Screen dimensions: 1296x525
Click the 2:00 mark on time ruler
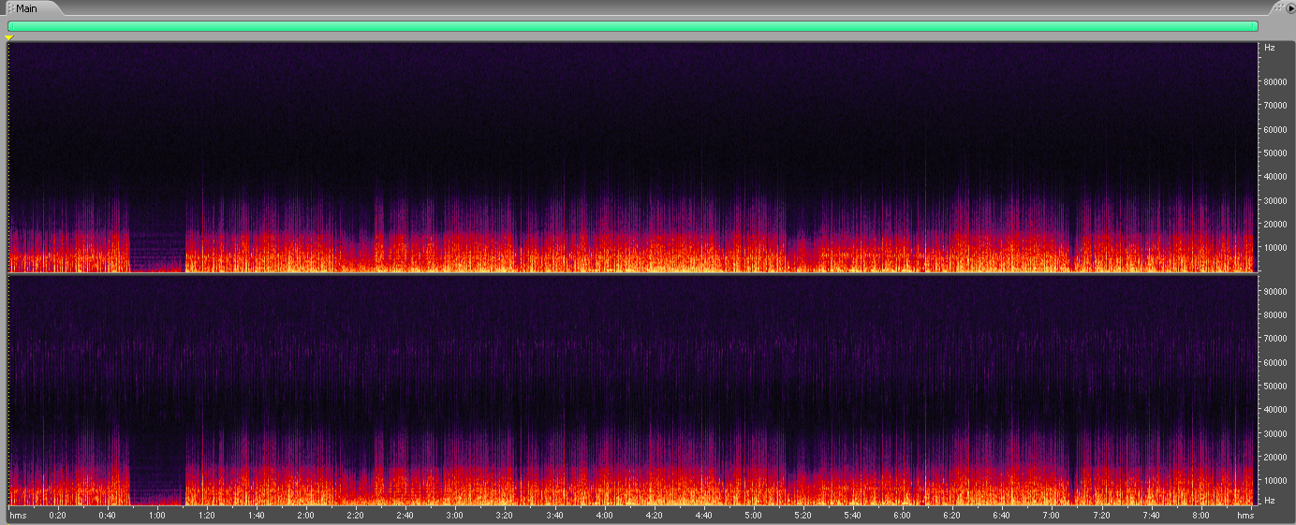coord(306,516)
